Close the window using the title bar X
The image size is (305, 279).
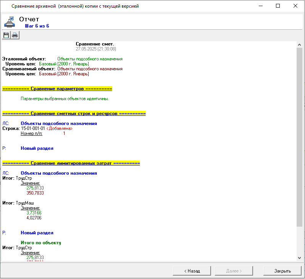click(x=295, y=6)
